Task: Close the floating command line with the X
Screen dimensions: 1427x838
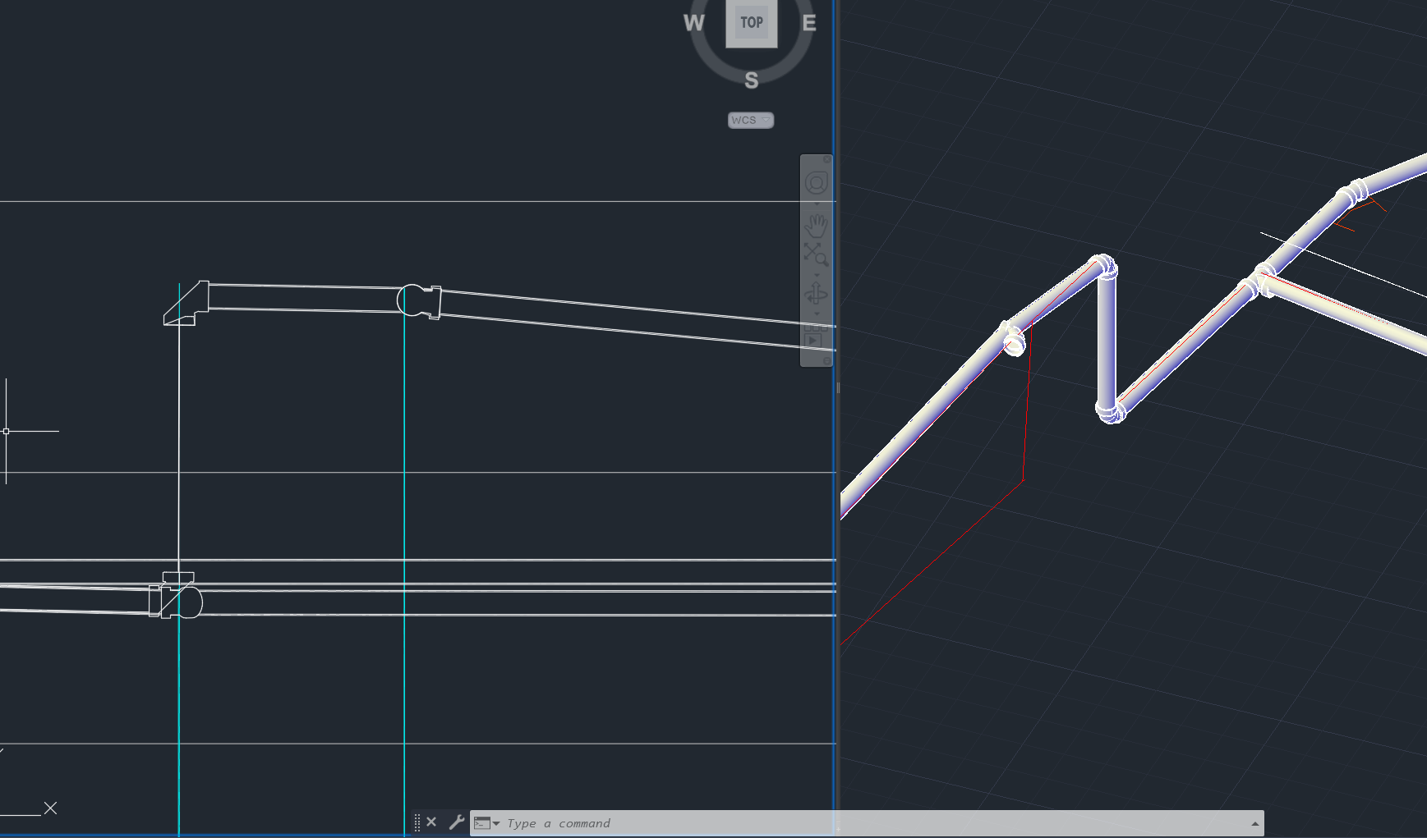Action: point(431,821)
